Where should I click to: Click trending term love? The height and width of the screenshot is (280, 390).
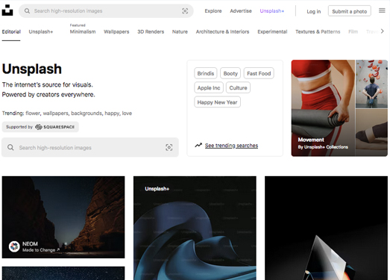[x=127, y=113]
